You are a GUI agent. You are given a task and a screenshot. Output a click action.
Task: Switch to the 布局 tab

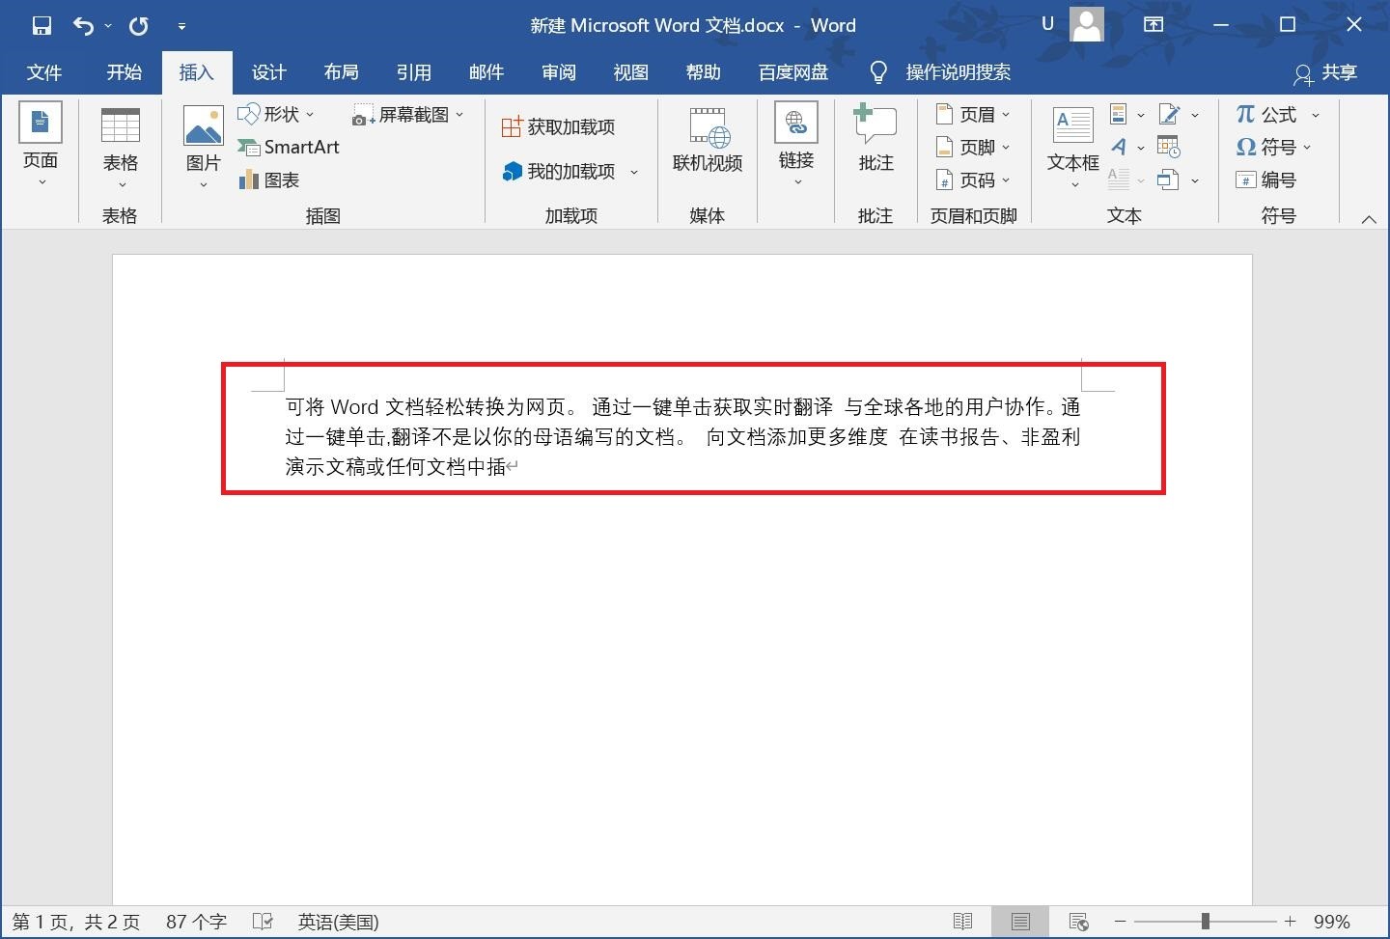[342, 72]
